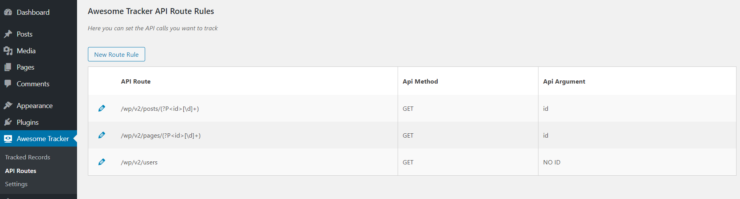Click the Api Argument column header

(x=564, y=82)
